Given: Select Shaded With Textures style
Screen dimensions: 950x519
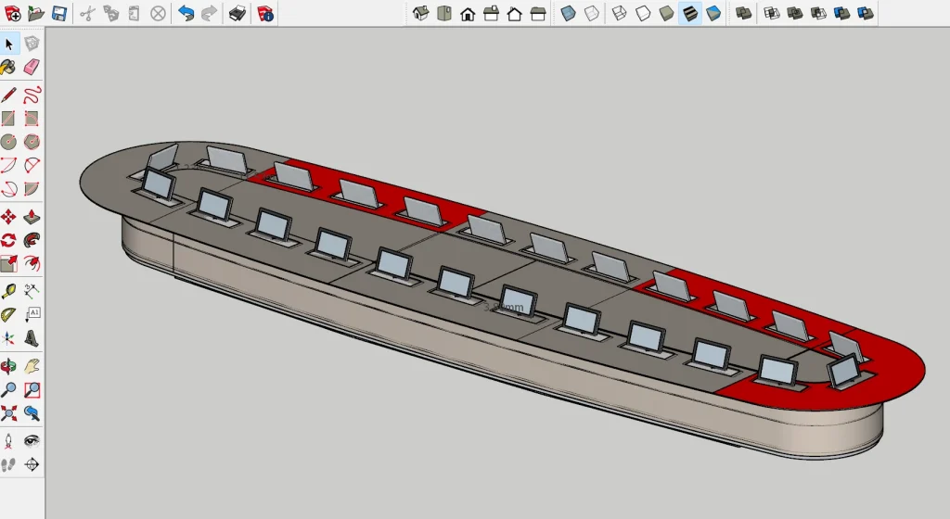Looking at the screenshot, I should 690,13.
